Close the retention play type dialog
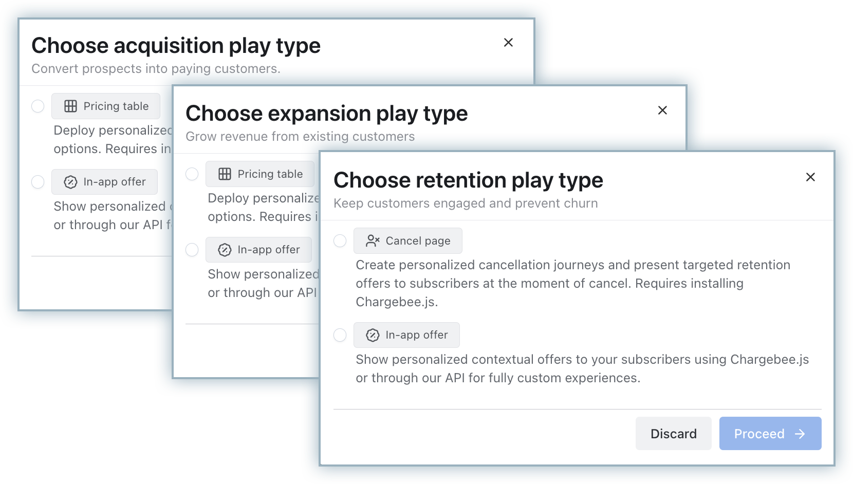853x484 pixels. (810, 177)
